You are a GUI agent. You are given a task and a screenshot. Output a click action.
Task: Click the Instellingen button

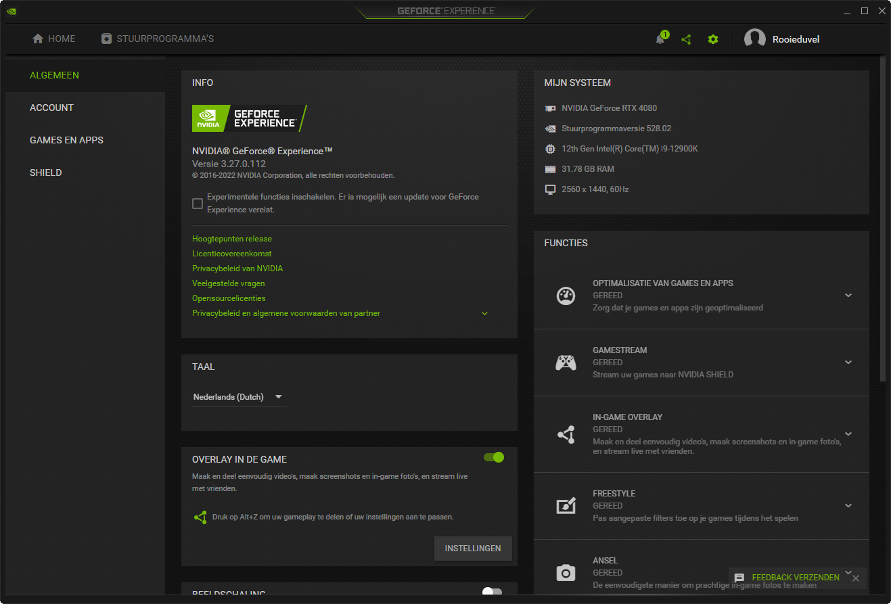(x=473, y=549)
